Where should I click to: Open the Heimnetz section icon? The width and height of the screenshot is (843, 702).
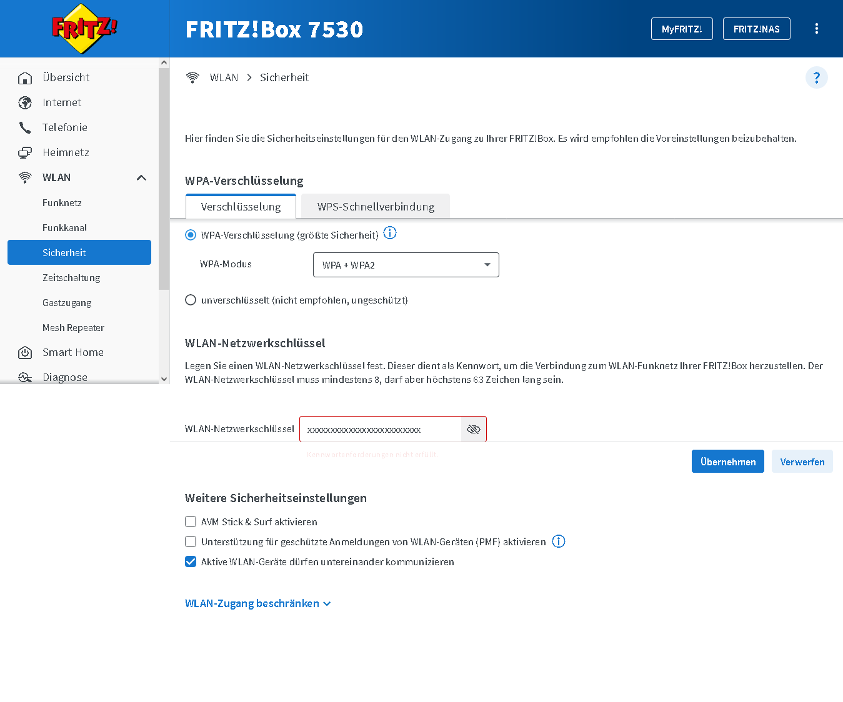click(x=25, y=152)
